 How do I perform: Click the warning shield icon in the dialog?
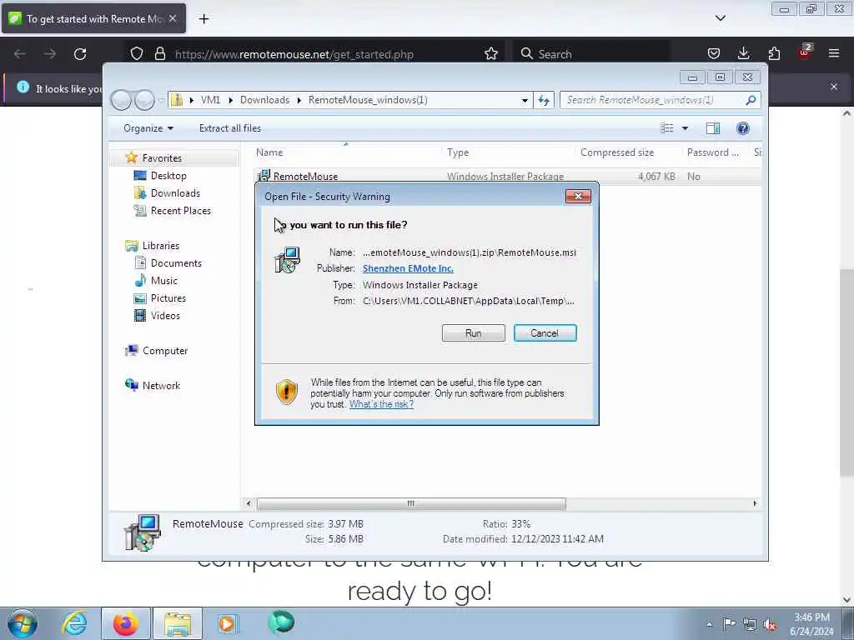[x=287, y=392]
